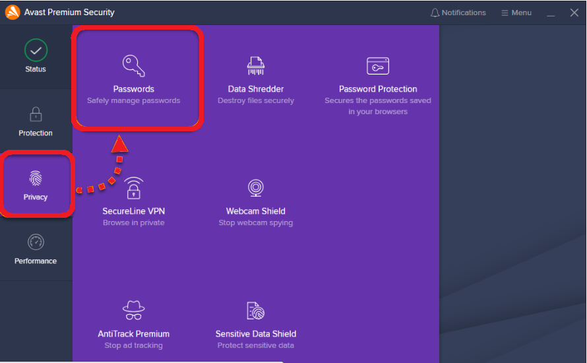The image size is (587, 363).
Task: Select the Protection padlock icon
Action: pos(36,114)
